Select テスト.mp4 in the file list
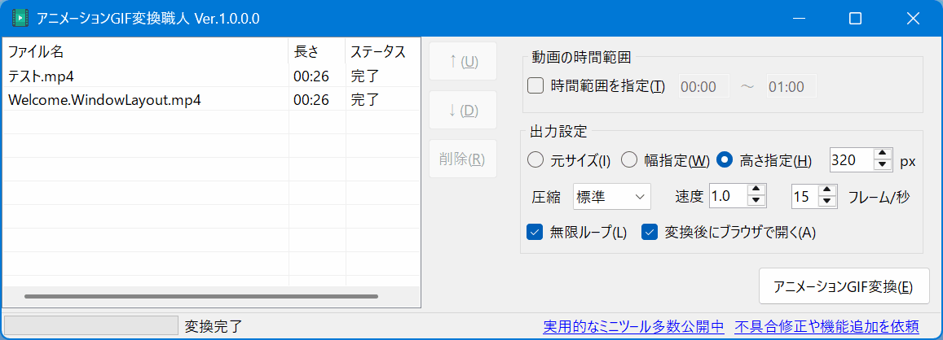 coord(42,76)
